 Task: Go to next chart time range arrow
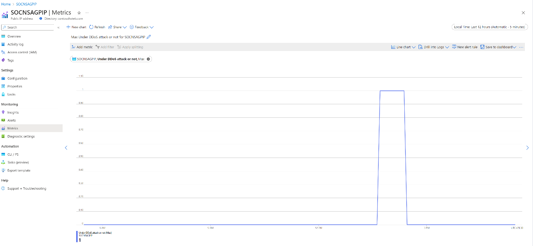click(x=528, y=148)
